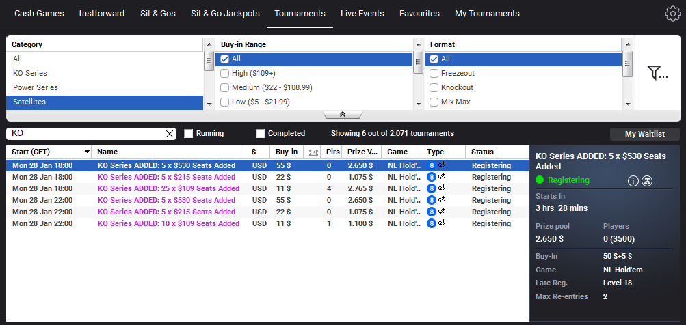Open the tournament structure icon beside info

(646, 180)
